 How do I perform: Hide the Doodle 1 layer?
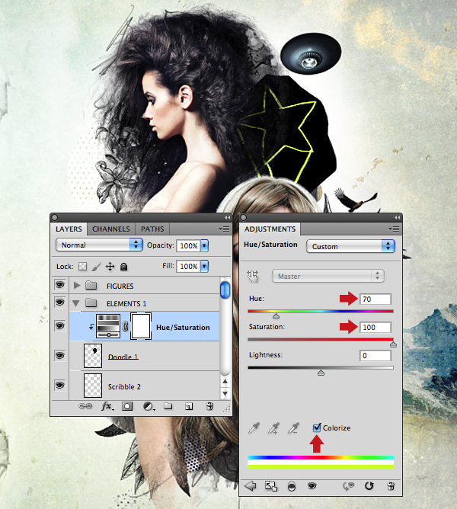[x=59, y=355]
